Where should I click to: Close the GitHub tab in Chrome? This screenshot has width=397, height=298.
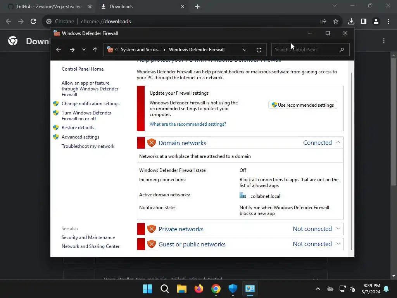pos(90,7)
